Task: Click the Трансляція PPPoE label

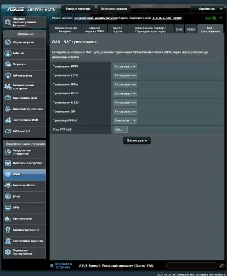Action: [x=65, y=121]
